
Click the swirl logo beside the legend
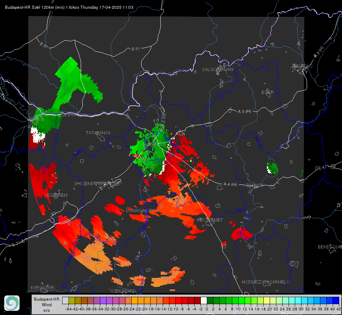[x=12, y=303]
